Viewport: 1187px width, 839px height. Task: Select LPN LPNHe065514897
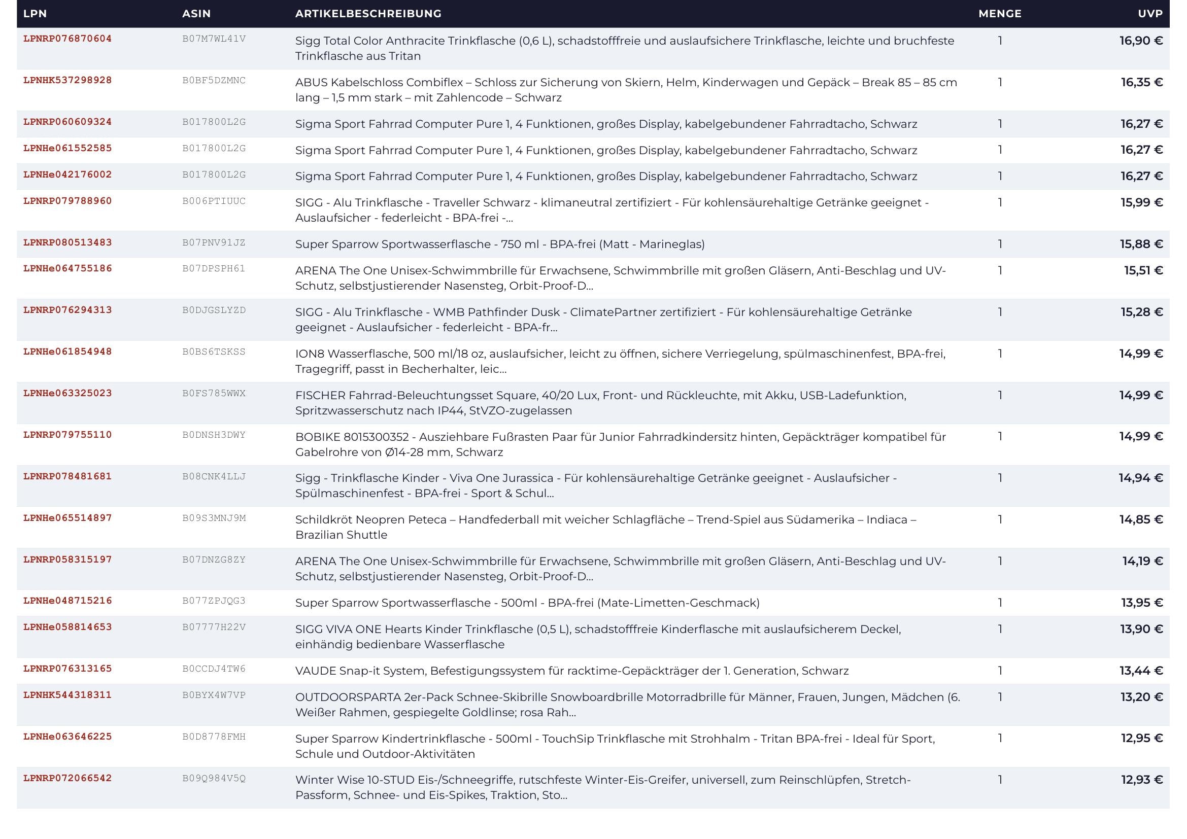[x=67, y=518]
